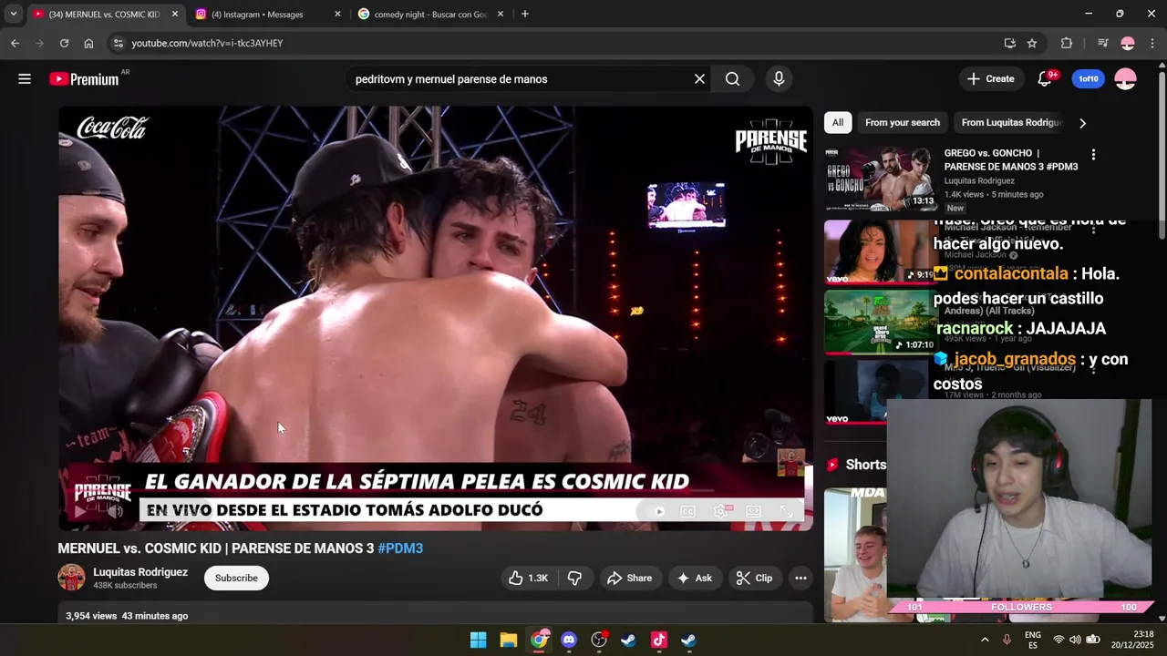This screenshot has height=656, width=1167.
Task: Open Chrome media control icon
Action: click(1103, 43)
